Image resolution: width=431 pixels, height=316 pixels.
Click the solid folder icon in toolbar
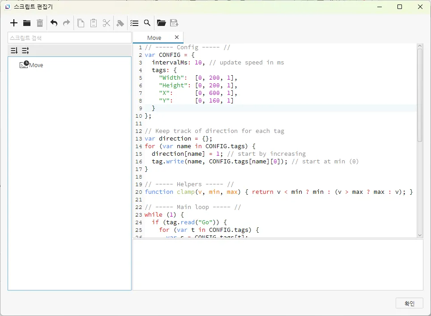(27, 23)
